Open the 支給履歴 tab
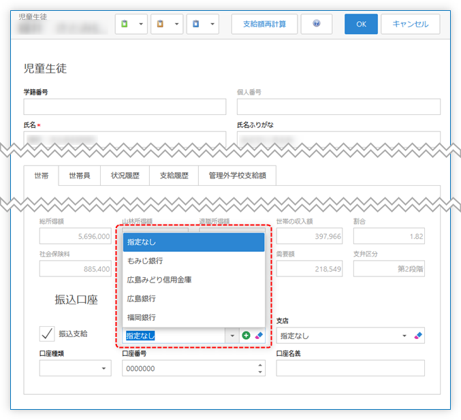 (174, 176)
